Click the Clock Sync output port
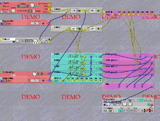The width and height of the screenshot is (160, 121). tap(49, 12)
